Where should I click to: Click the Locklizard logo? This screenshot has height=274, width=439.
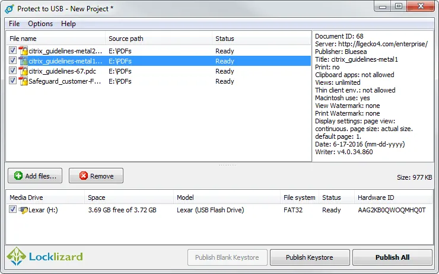[x=45, y=256]
